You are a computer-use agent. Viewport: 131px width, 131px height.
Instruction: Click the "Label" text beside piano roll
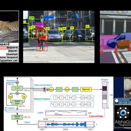point(40,112)
